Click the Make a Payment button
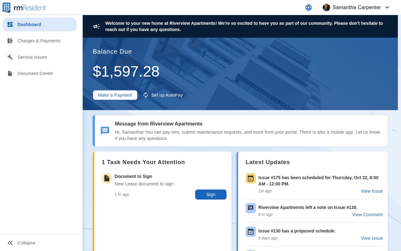Viewport: 401px width, 251px height. [x=115, y=95]
